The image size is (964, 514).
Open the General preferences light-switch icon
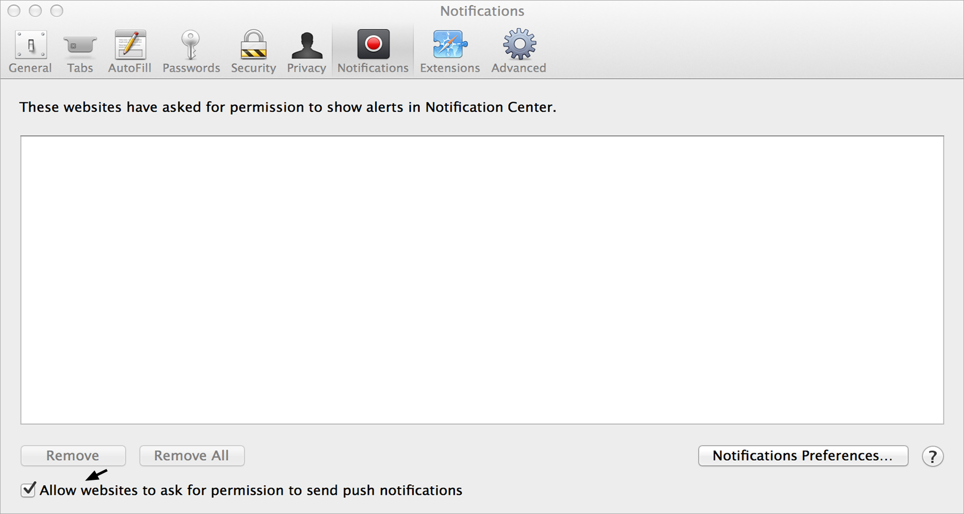(x=30, y=45)
